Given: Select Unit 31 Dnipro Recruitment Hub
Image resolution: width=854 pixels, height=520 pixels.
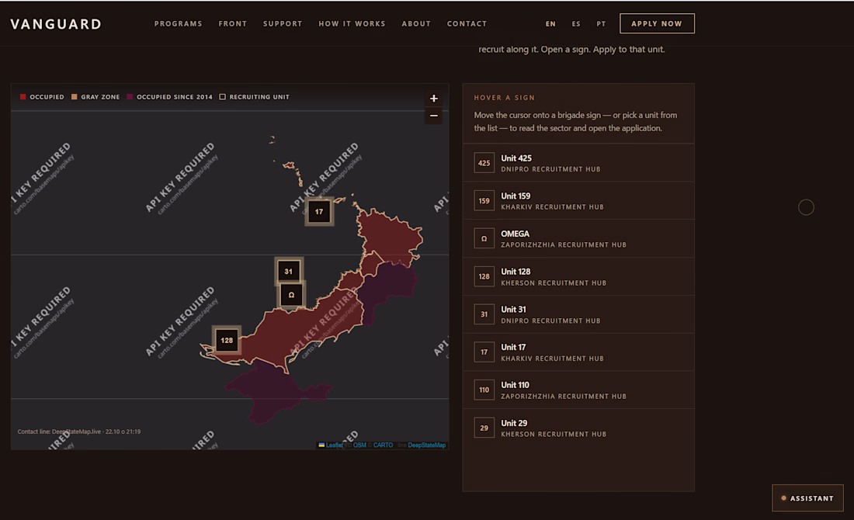Looking at the screenshot, I should coord(578,314).
